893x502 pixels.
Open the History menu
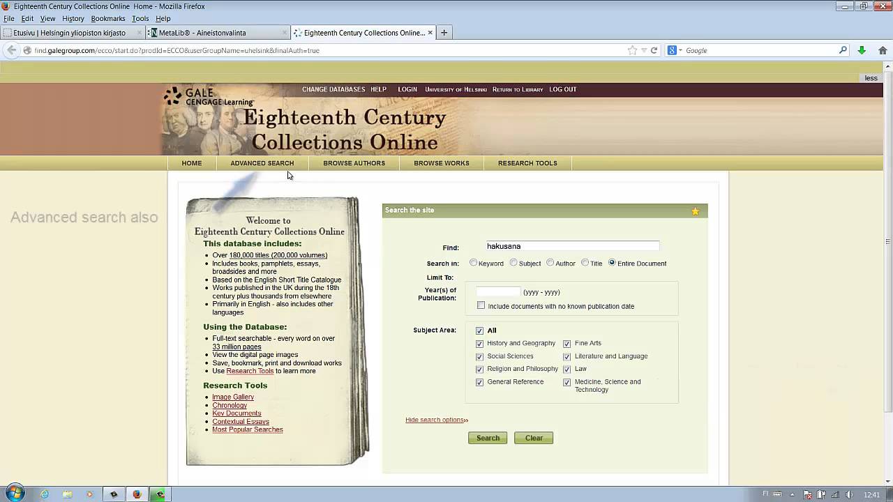pos(73,19)
